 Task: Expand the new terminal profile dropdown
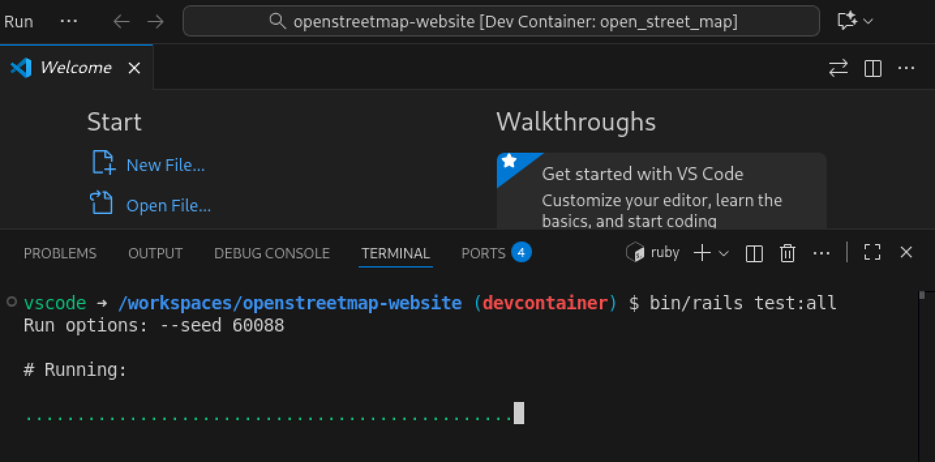pyautogui.click(x=724, y=253)
